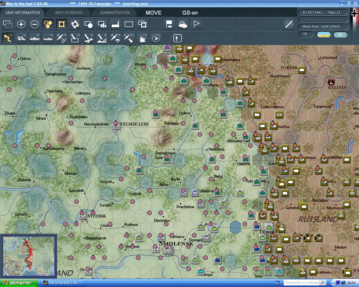Select the F10 air transfer mode icon

pos(129,38)
